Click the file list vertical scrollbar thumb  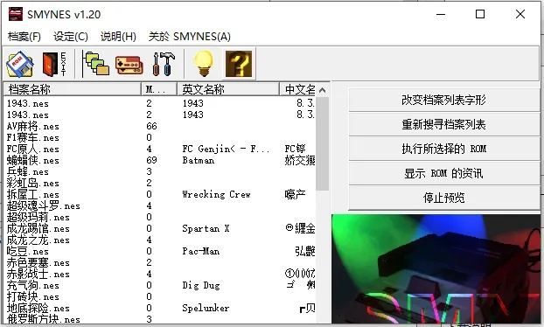(x=323, y=143)
